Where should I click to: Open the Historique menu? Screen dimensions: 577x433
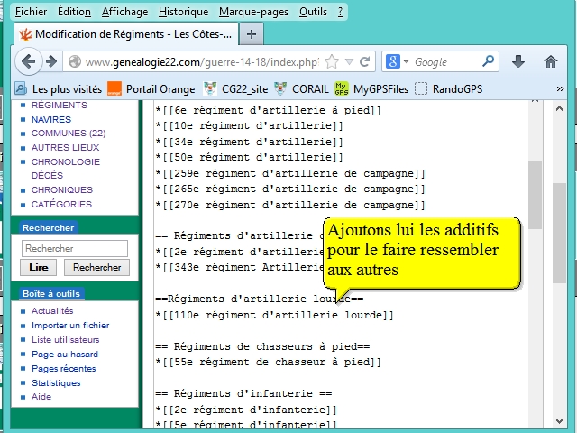coord(184,12)
